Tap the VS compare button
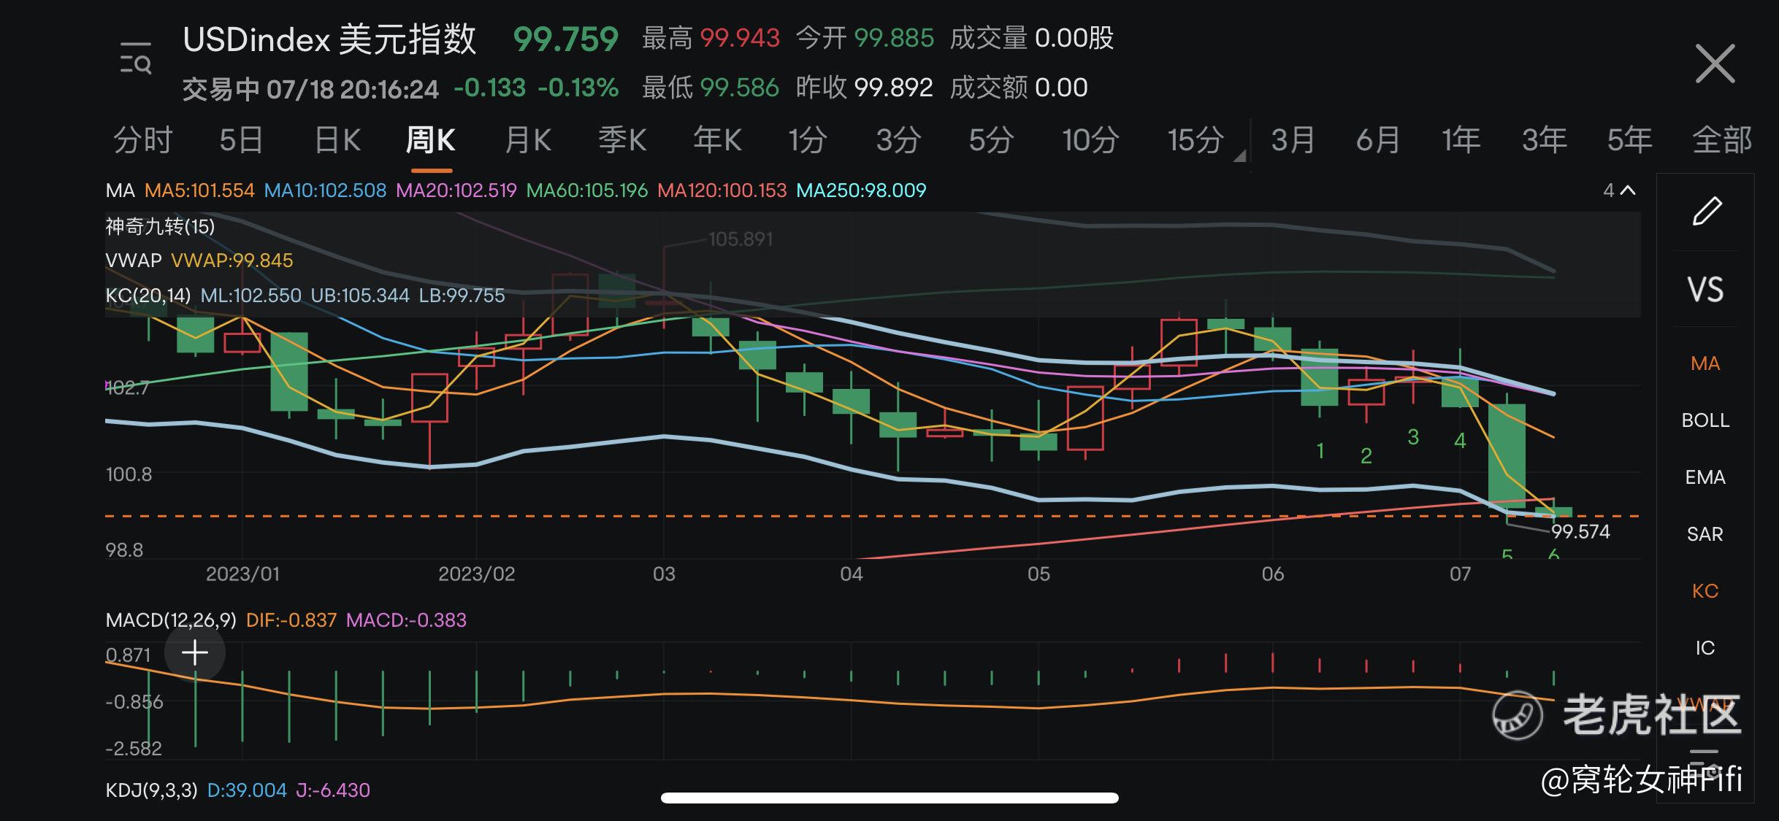This screenshot has height=821, width=1779. point(1706,290)
